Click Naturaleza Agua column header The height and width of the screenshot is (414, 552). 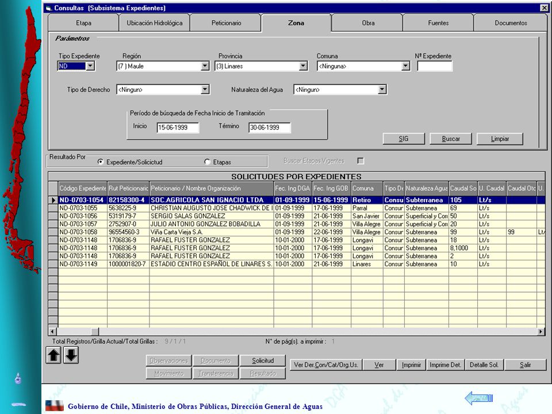tap(427, 189)
